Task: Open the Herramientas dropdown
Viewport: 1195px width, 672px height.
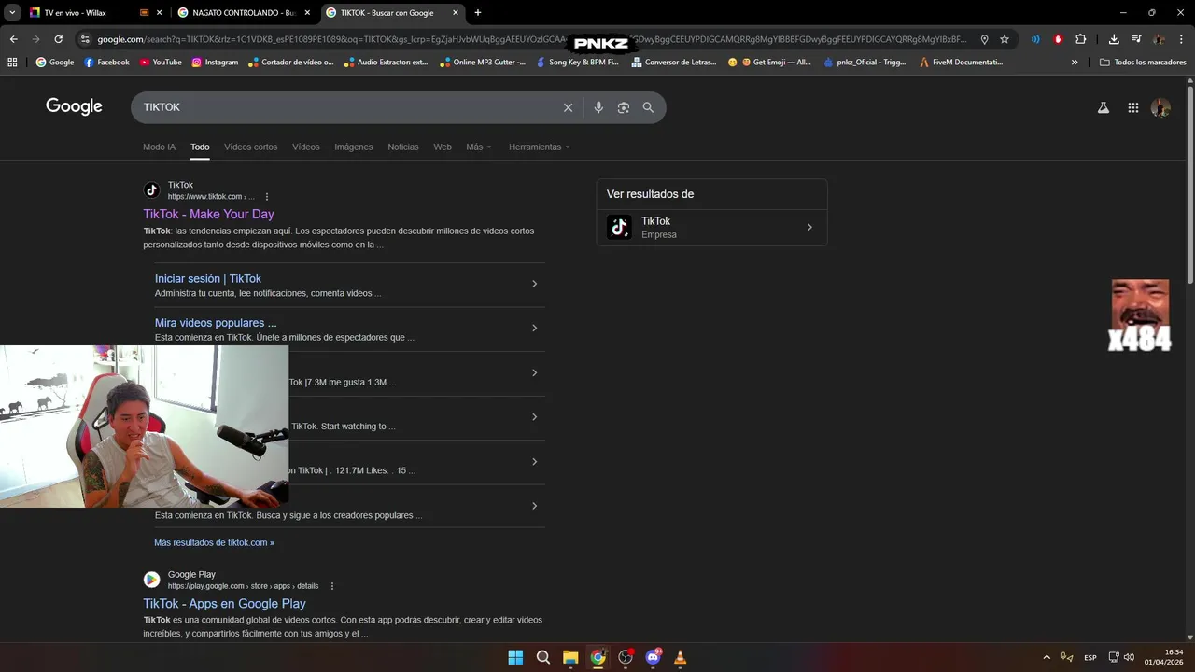Action: coord(539,147)
